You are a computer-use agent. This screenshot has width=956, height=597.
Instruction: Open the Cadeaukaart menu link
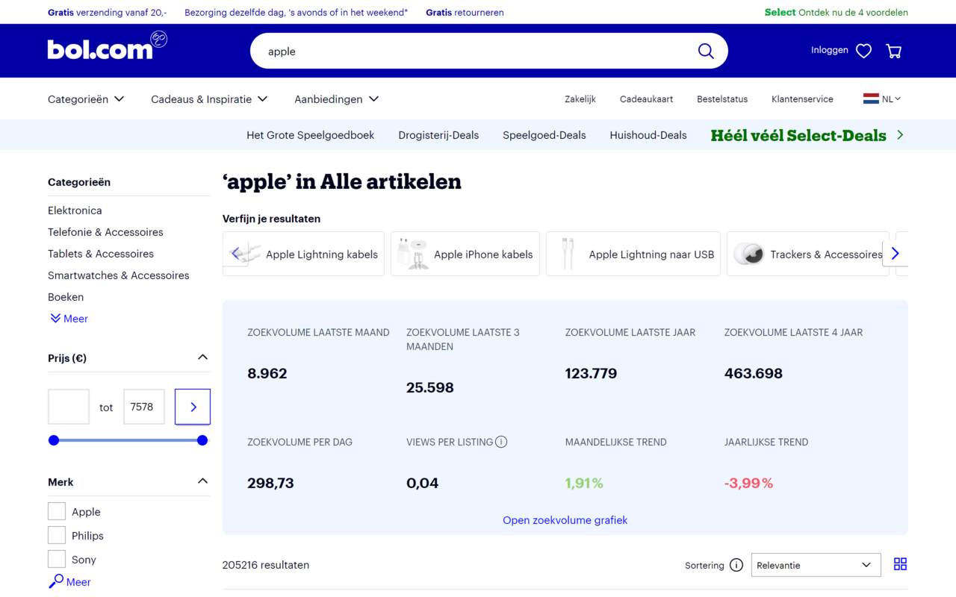point(646,99)
